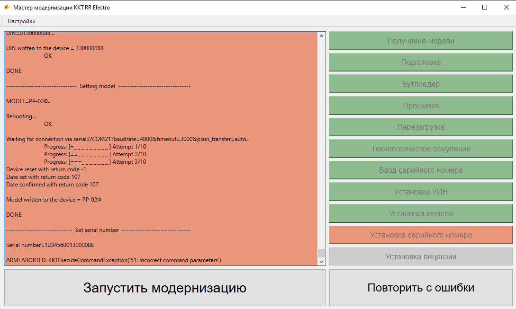Select the Бутлоадер step
Viewport: 516px width, 309px height.
(x=421, y=84)
